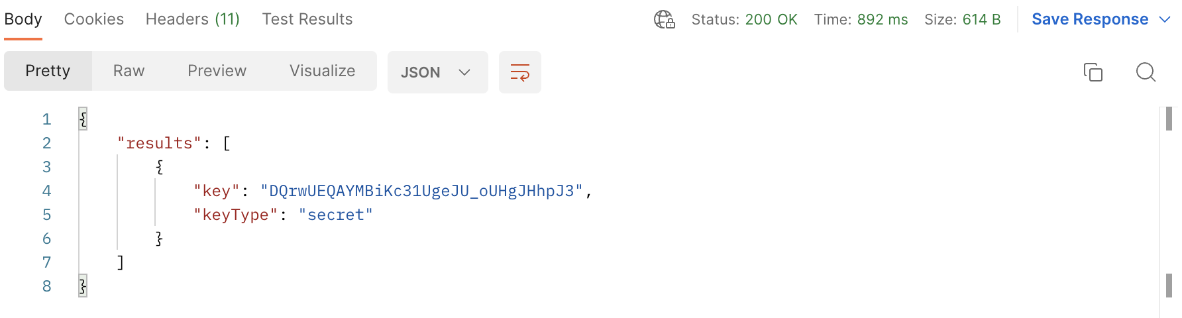Screen dimensions: 1182x318
Task: Toggle the wrap lines icon
Action: tap(519, 72)
